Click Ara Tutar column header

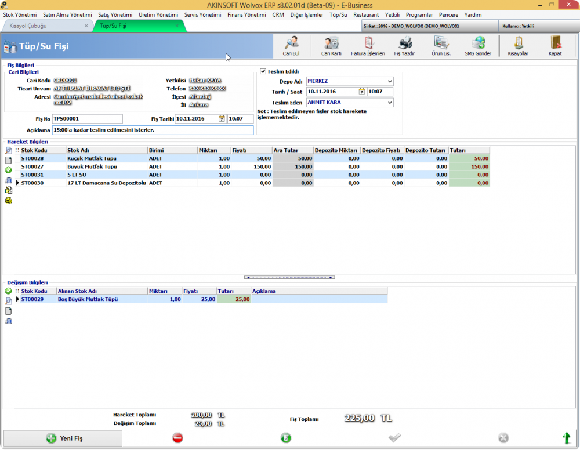[x=292, y=150]
